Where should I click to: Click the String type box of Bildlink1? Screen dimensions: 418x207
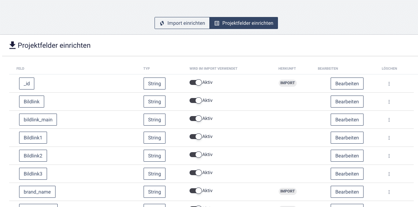(154, 138)
